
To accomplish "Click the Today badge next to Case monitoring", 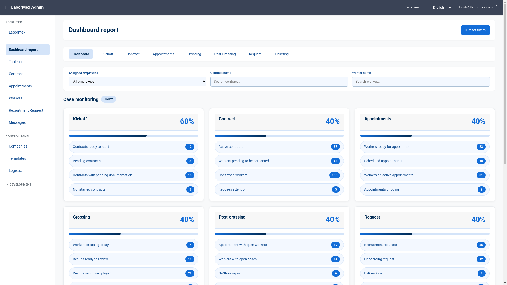I will (x=109, y=99).
